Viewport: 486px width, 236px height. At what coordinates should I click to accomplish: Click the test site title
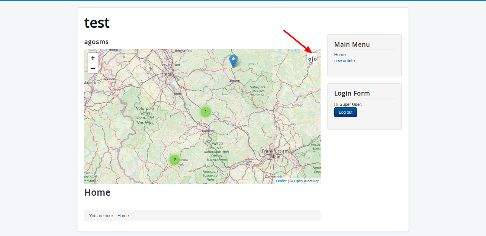click(x=97, y=23)
